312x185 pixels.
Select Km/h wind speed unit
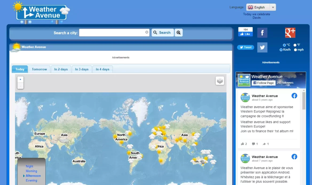click(281, 50)
